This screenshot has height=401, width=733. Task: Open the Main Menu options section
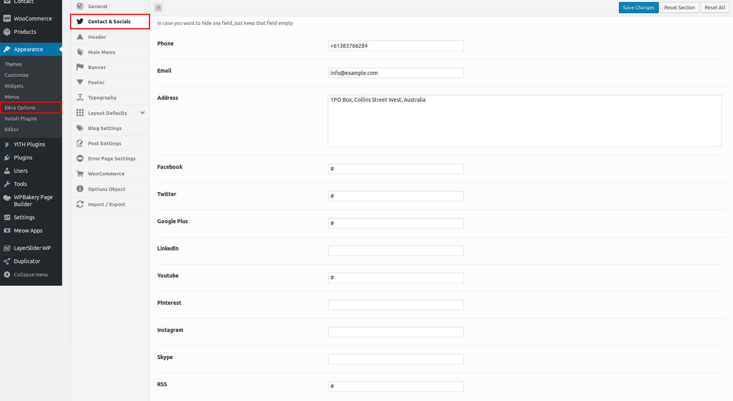(x=110, y=52)
